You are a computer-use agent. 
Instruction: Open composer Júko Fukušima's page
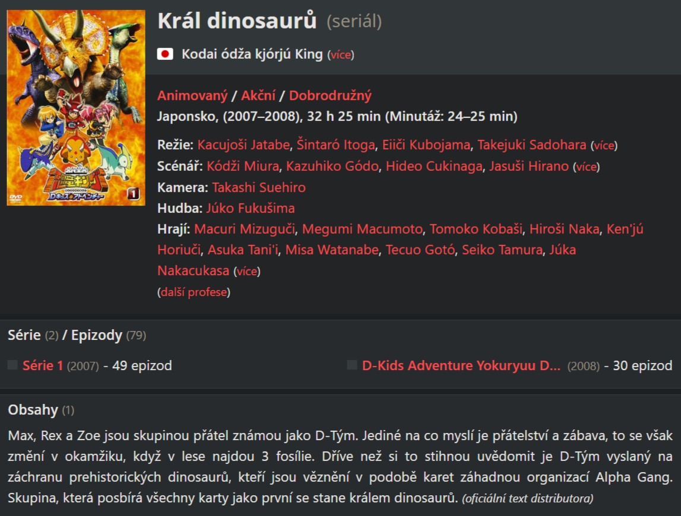click(x=251, y=208)
